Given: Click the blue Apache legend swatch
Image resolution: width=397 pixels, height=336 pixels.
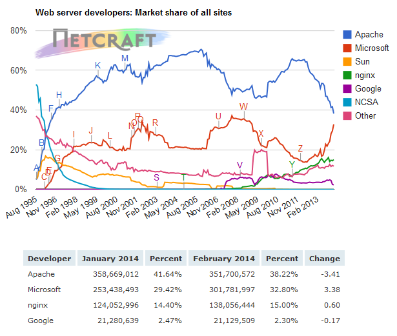Looking at the screenshot, I should (x=347, y=35).
